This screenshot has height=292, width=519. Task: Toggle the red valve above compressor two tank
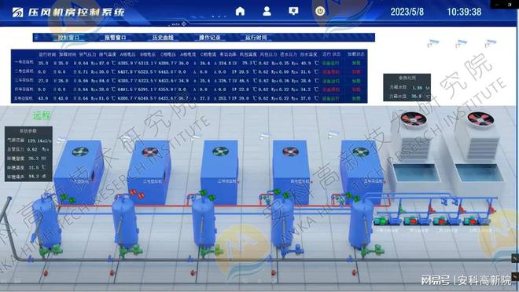click(137, 194)
